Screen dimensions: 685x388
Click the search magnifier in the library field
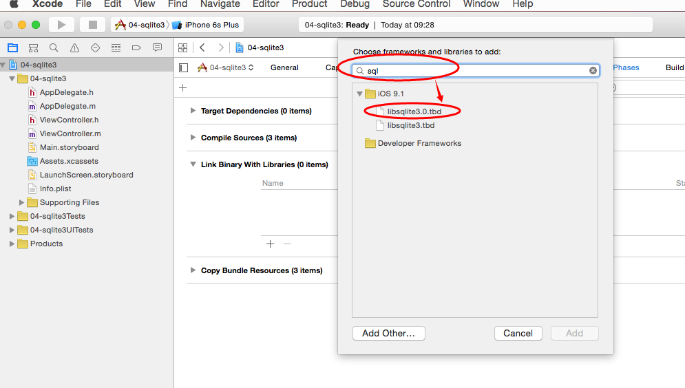(x=360, y=71)
